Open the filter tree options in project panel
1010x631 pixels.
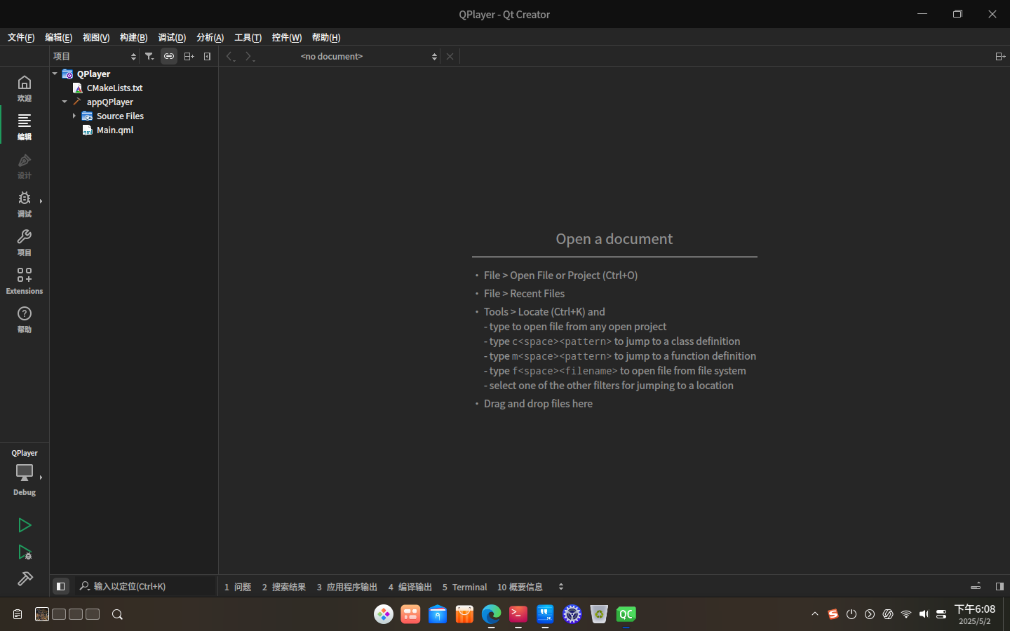tap(149, 56)
